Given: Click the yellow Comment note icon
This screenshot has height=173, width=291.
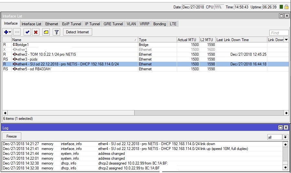Looking at the screenshot, I should [x=46, y=32].
